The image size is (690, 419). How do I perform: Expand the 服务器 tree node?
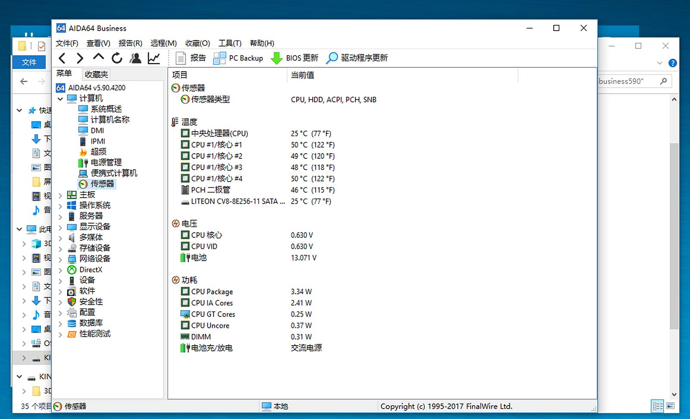tap(60, 217)
